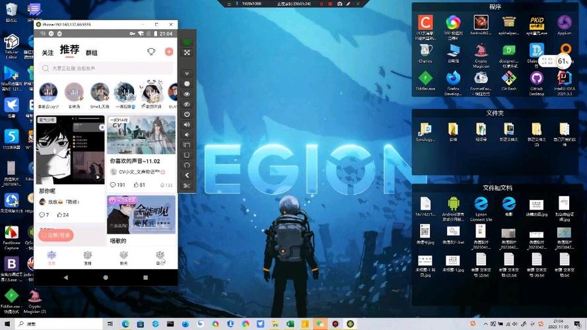The height and width of the screenshot is (330, 587).
Task: Open Firefox Developer Edition shortcut
Action: 453,83
